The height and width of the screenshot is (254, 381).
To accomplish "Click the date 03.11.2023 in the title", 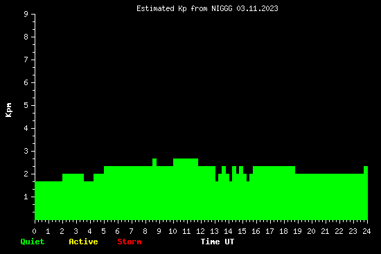I will point(257,9).
